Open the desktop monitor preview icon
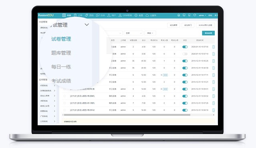The image size is (256, 148). 184,15
